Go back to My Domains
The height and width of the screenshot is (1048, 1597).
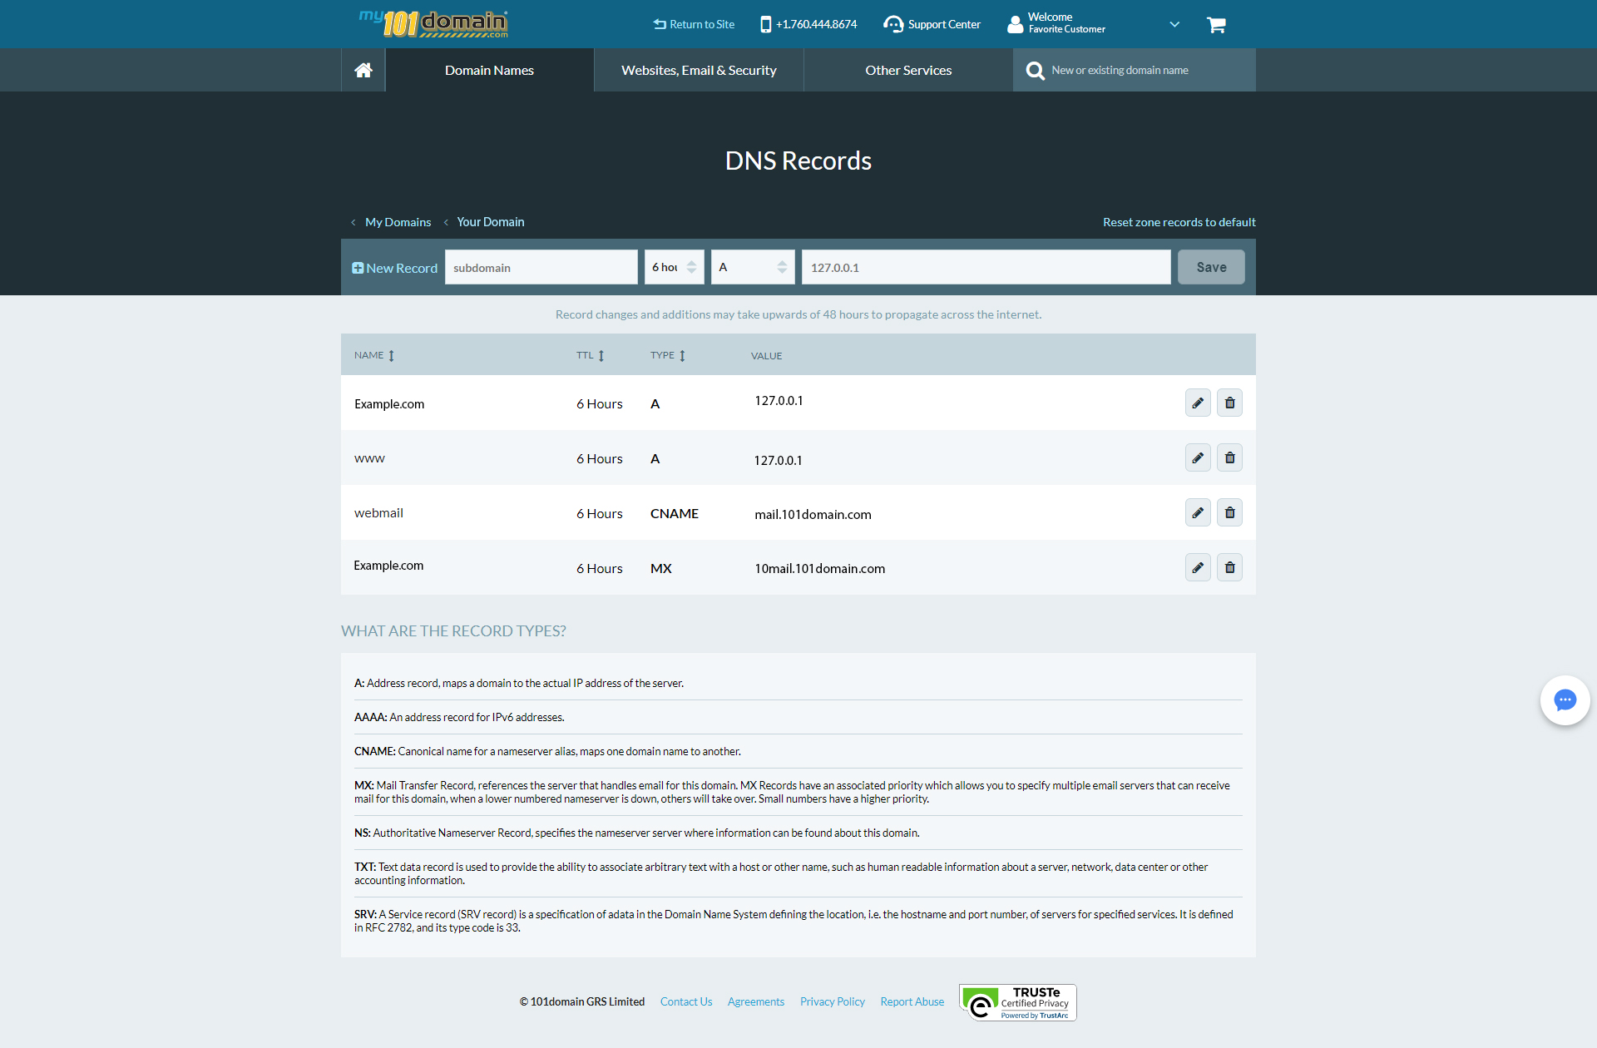398,222
